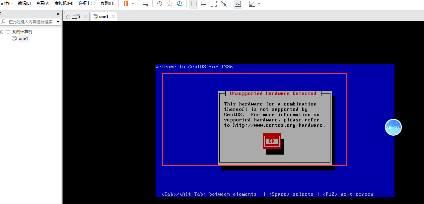The width and height of the screenshot is (424, 204).
Task: Expand the stretch display dropdown arrow
Action: pos(259,4)
